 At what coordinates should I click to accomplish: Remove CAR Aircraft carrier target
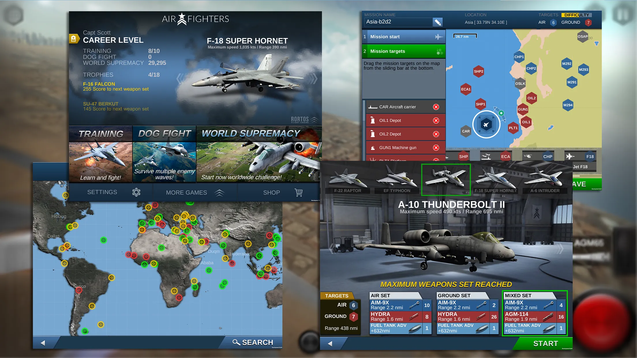(436, 107)
